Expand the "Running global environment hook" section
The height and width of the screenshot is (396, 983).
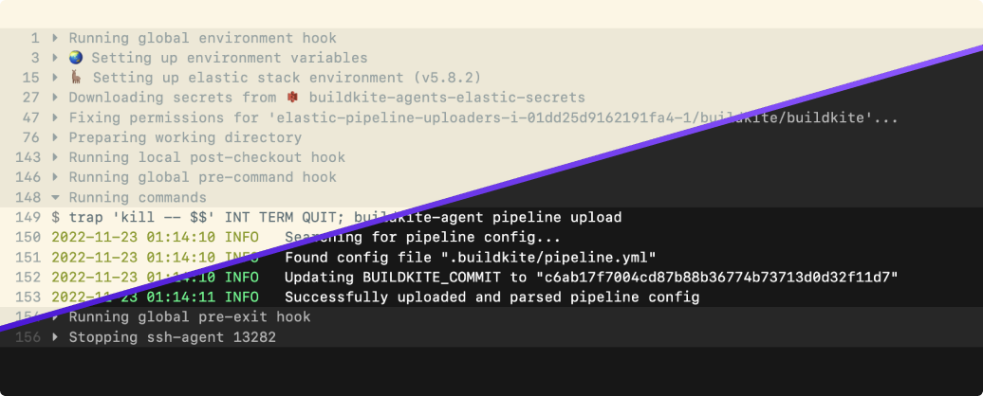55,38
